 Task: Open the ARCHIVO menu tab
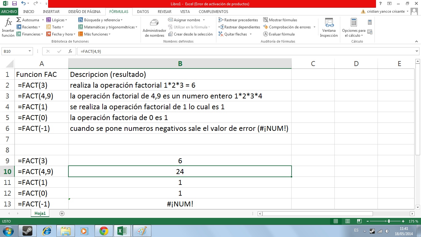[x=9, y=11]
